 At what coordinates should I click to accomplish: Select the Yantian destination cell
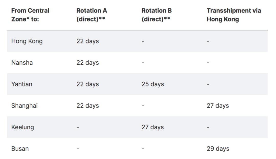pos(22,84)
